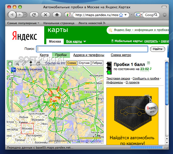
Task: Bookmark the page with the star icon
Action: click(x=121, y=15)
